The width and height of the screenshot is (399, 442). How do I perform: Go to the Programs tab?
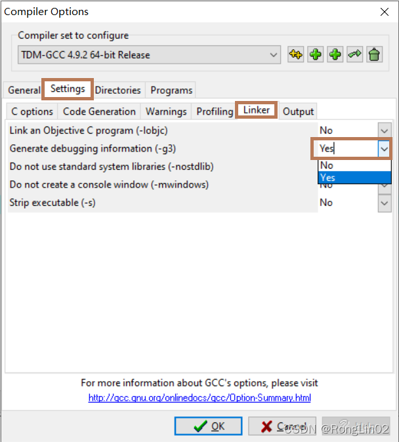click(x=171, y=90)
